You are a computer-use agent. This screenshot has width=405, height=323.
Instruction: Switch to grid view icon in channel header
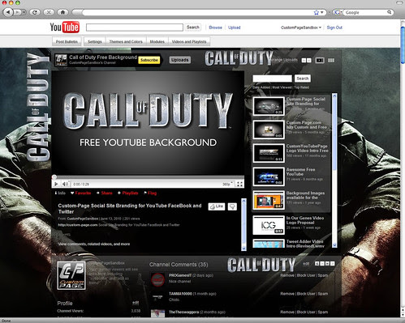click(331, 60)
